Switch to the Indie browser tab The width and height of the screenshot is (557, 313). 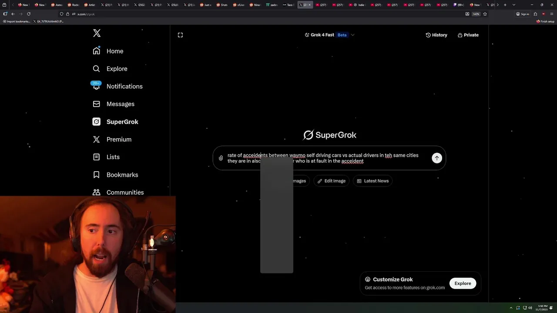coord(359,5)
